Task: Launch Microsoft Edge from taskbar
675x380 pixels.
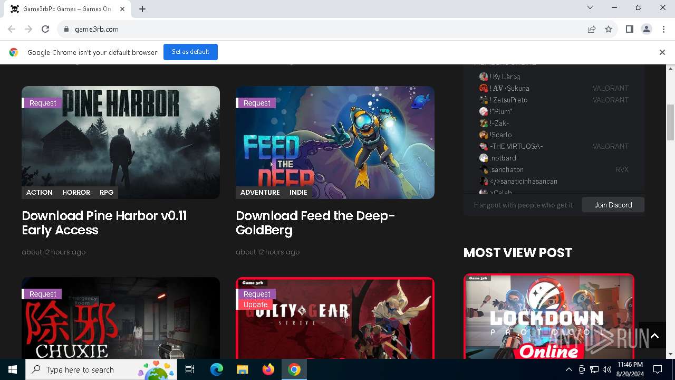Action: [217, 369]
